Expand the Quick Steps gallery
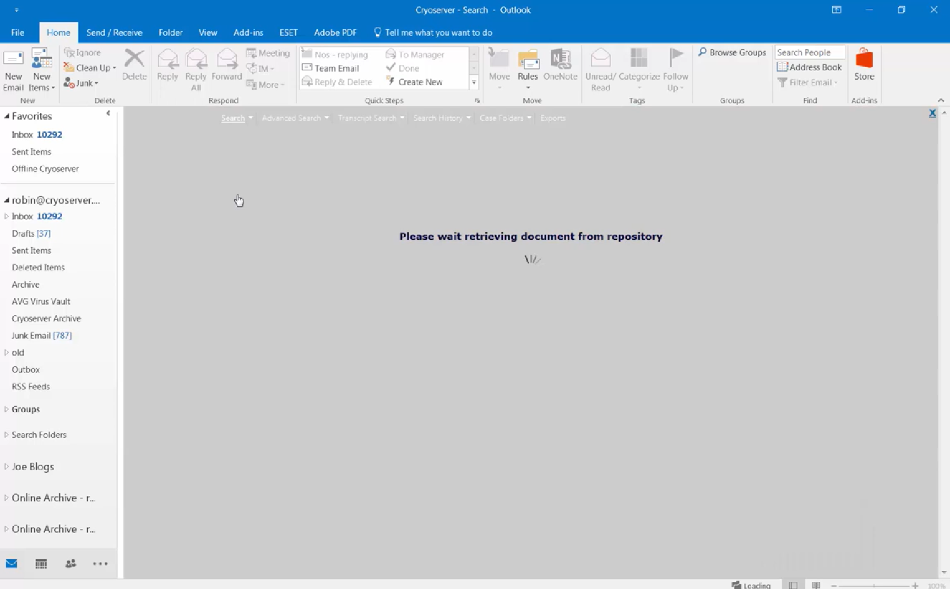Viewport: 950px width, 589px height. click(474, 83)
